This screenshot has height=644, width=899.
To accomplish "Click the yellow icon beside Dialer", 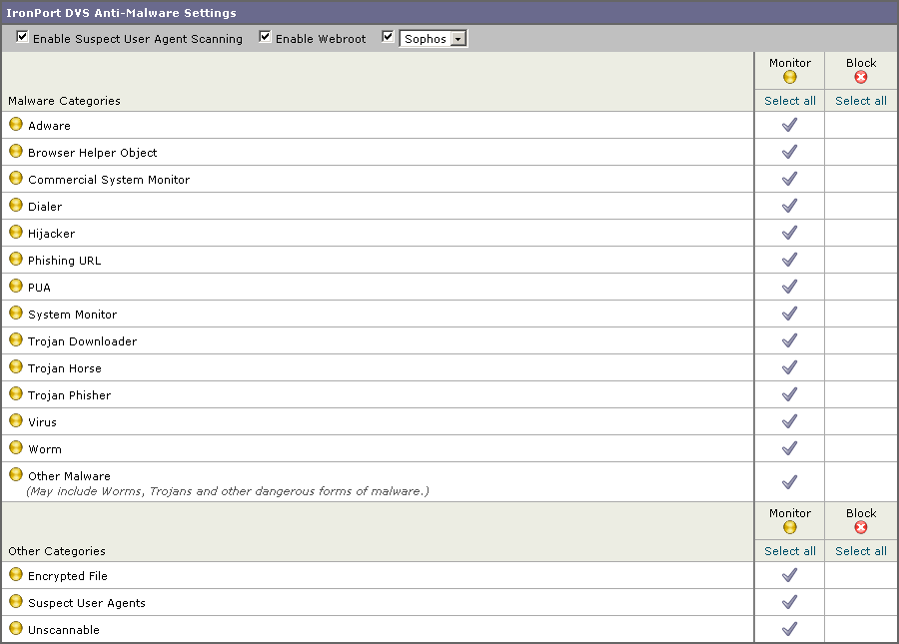I will coord(16,205).
